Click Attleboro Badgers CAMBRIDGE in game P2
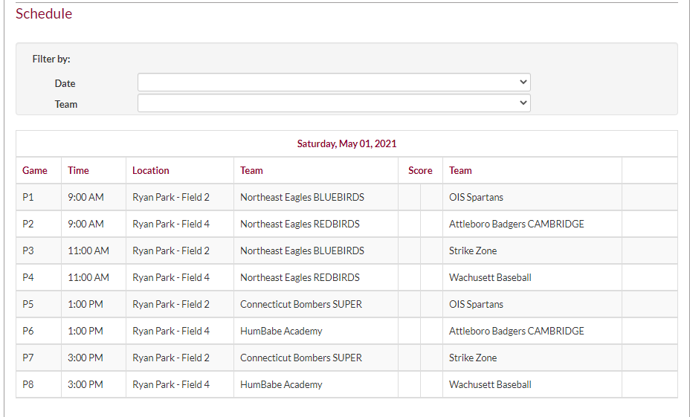 coord(516,224)
